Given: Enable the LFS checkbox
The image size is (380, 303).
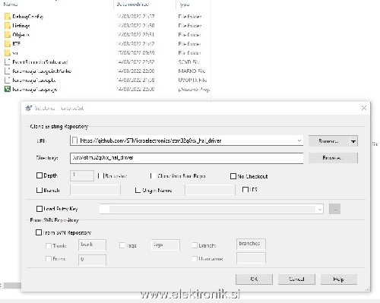Looking at the screenshot, I should [245, 189].
